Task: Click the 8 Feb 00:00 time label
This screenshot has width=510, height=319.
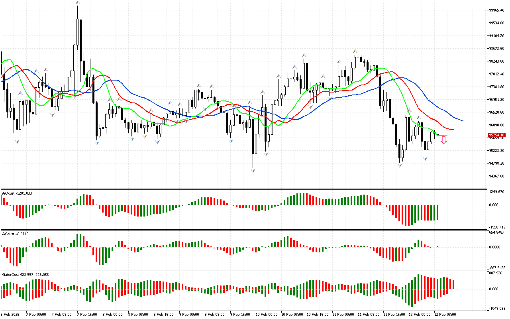Action: (112, 315)
